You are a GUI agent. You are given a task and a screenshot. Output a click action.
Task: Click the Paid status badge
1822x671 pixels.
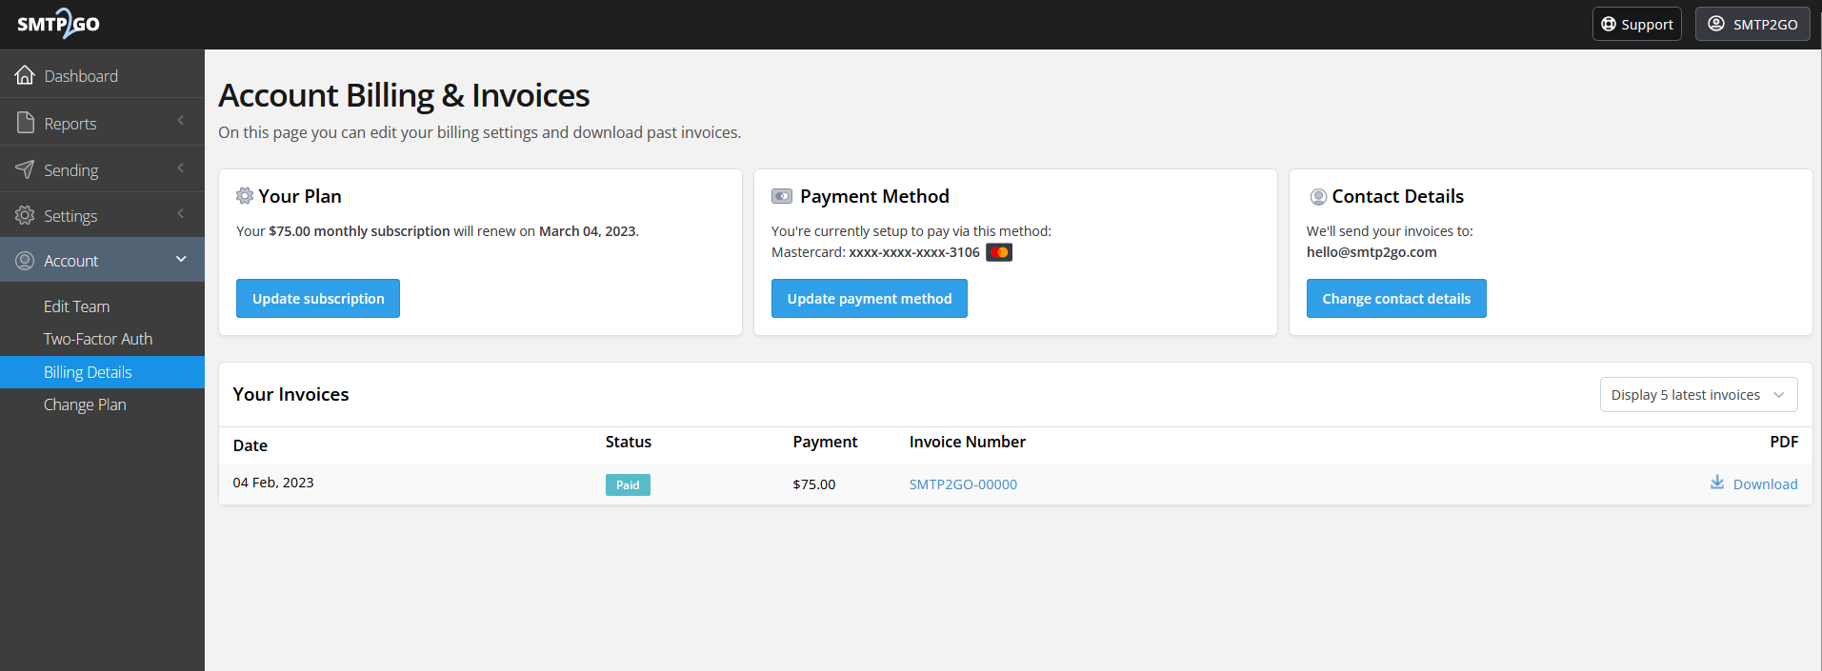[x=628, y=484]
